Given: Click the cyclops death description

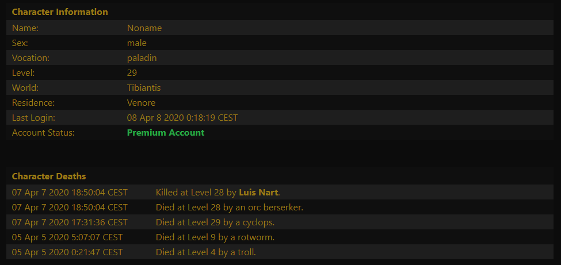Looking at the screenshot, I should click(215, 222).
